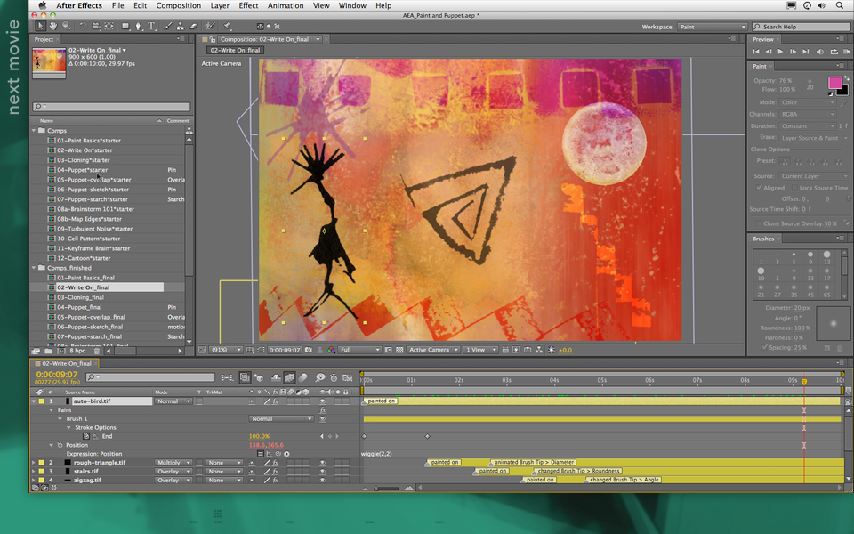The width and height of the screenshot is (854, 534).
Task: Select the 02-Write On_final timeline tab
Action: tap(67, 363)
